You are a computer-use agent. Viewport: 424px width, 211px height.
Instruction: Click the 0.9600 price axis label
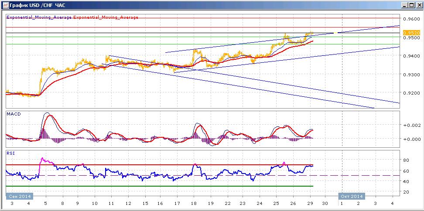point(412,19)
